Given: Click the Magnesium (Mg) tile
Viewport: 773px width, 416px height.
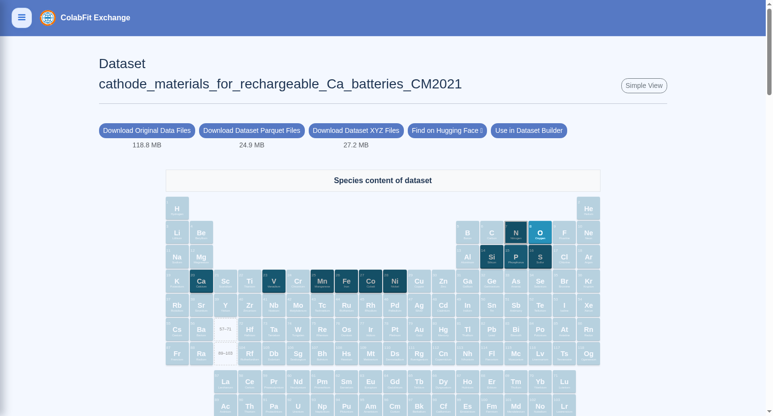Looking at the screenshot, I should (201, 257).
